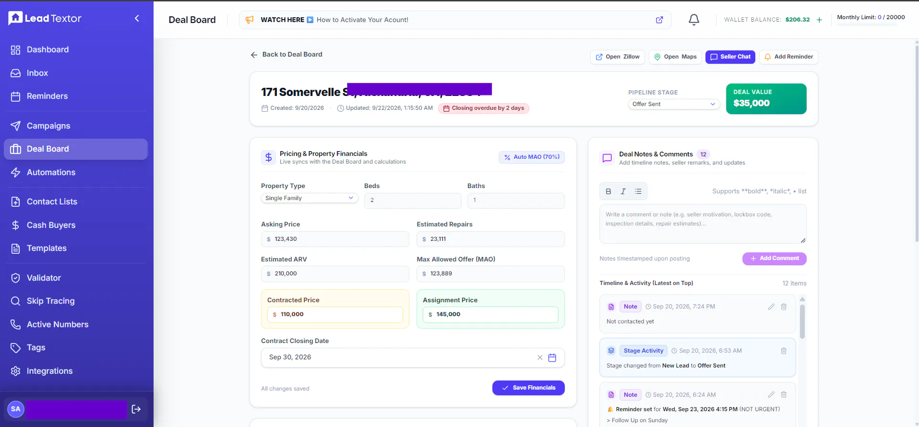Focus the Contracted Price input
The height and width of the screenshot is (427, 919).
pyautogui.click(x=335, y=315)
